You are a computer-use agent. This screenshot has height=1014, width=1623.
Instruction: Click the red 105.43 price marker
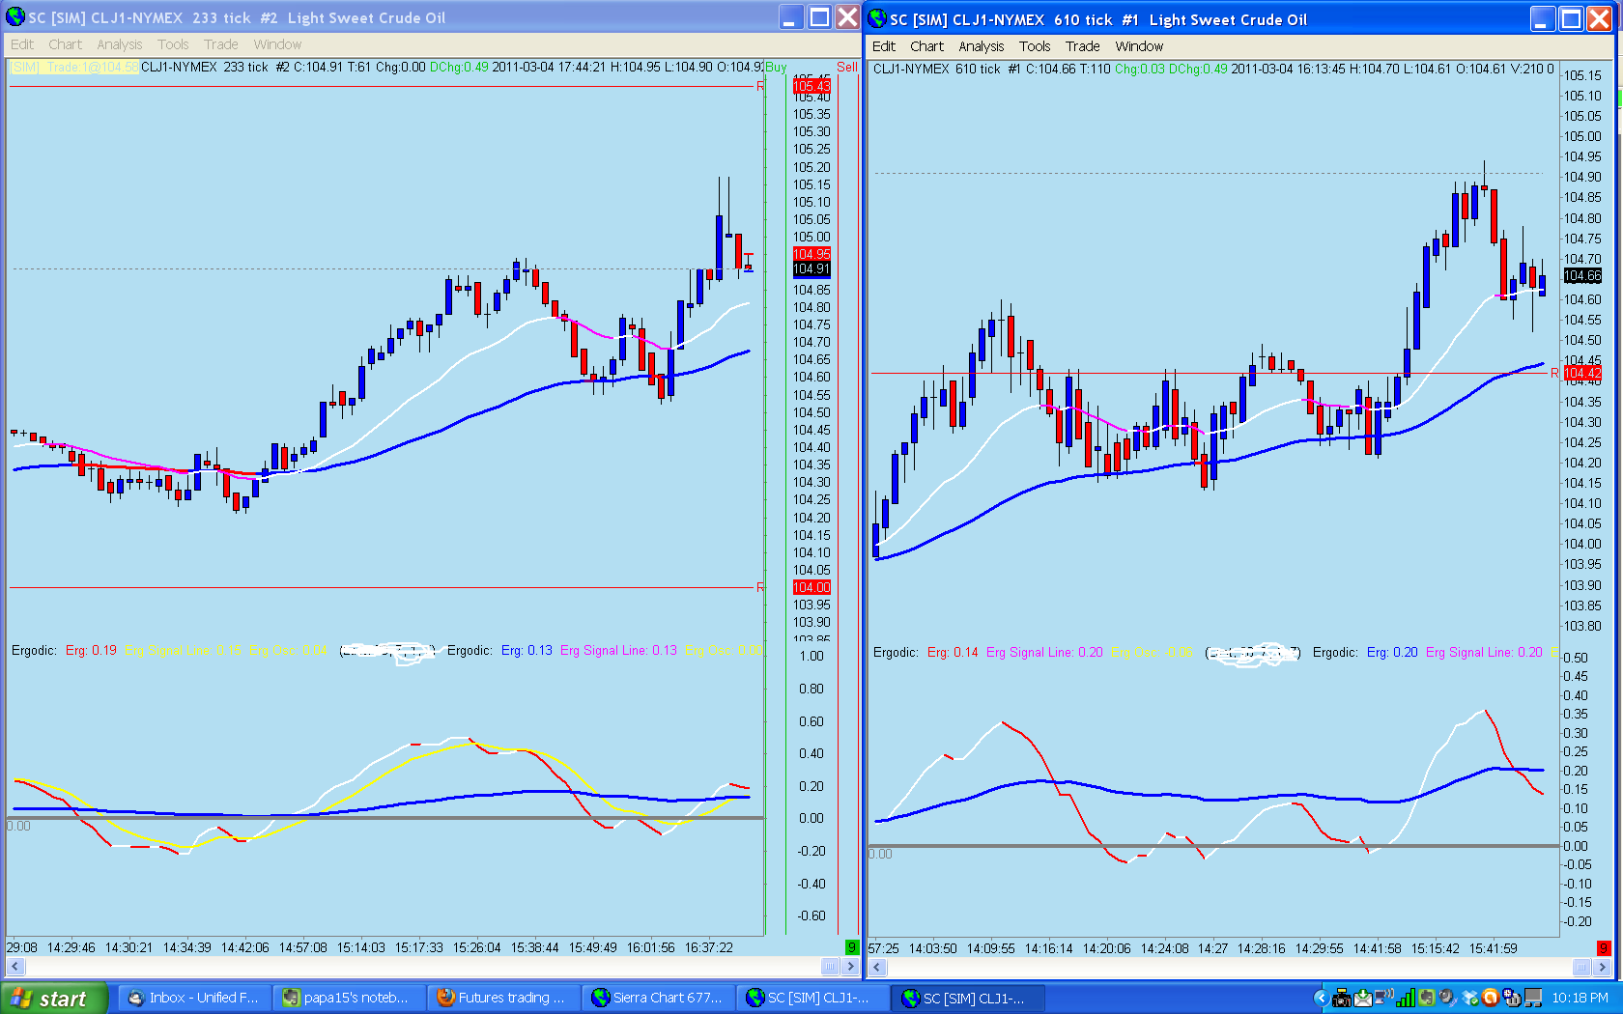pyautogui.click(x=811, y=86)
